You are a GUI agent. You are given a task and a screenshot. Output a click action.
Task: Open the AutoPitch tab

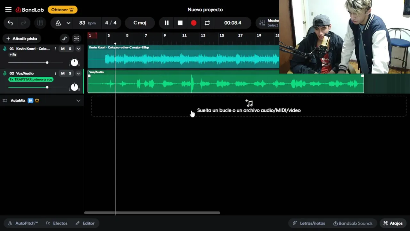pos(23,223)
